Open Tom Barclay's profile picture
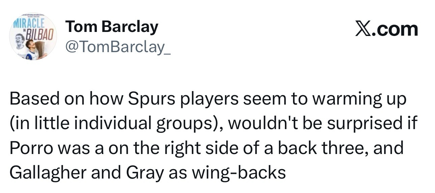The height and width of the screenshot is (193, 435). [33, 36]
